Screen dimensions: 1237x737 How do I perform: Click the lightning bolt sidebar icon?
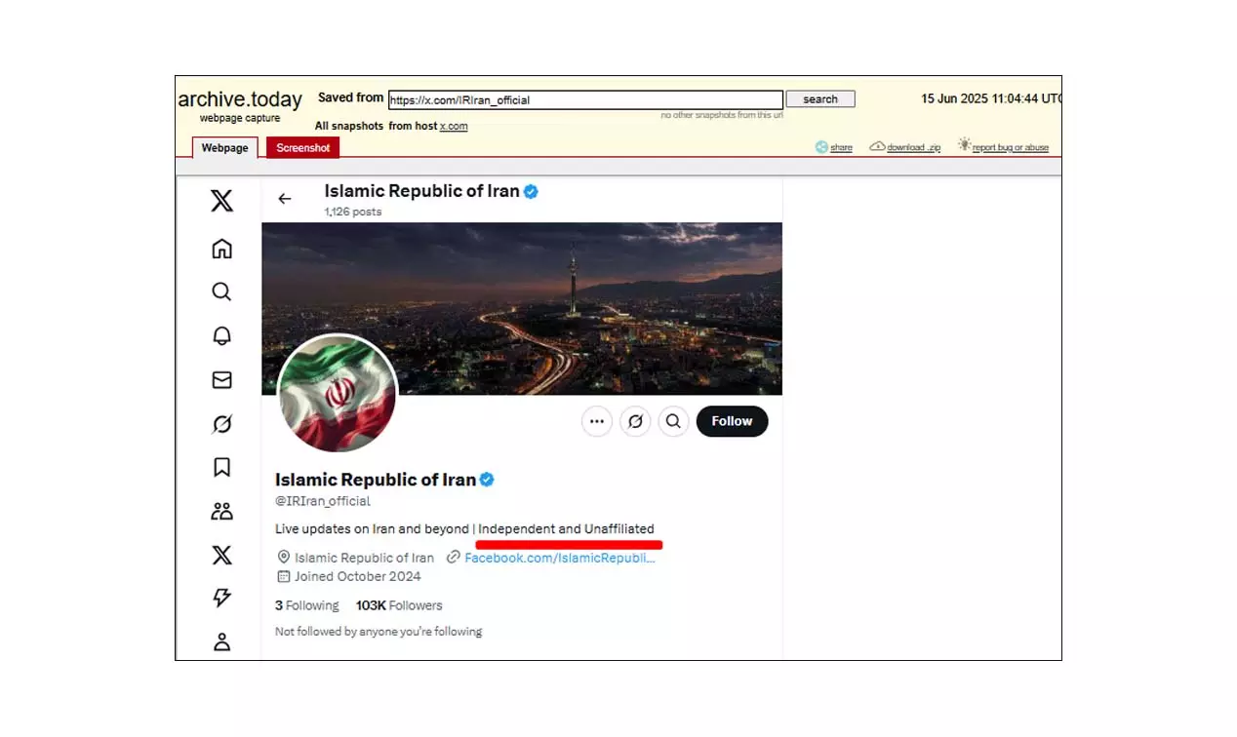[221, 598]
